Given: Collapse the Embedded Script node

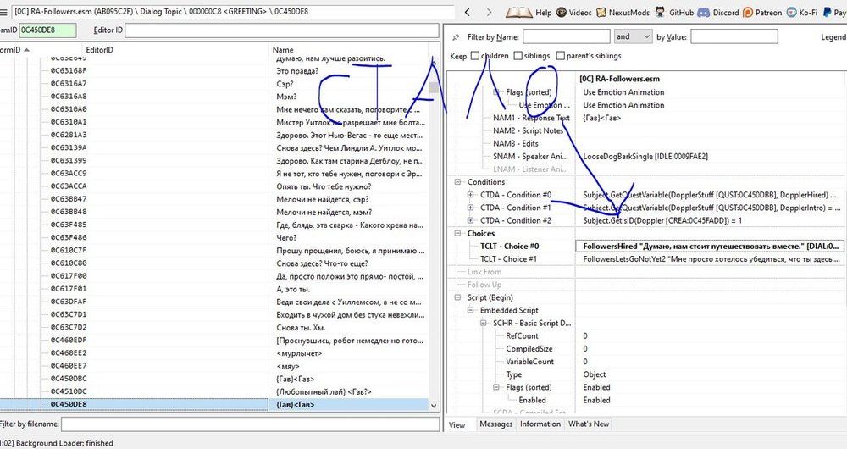Looking at the screenshot, I should (x=470, y=310).
